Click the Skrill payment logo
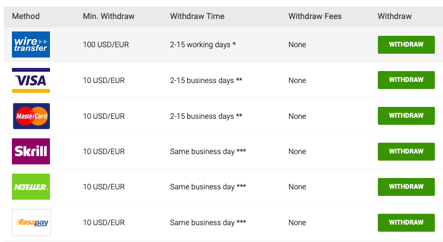This screenshot has width=443, height=242. (31, 151)
